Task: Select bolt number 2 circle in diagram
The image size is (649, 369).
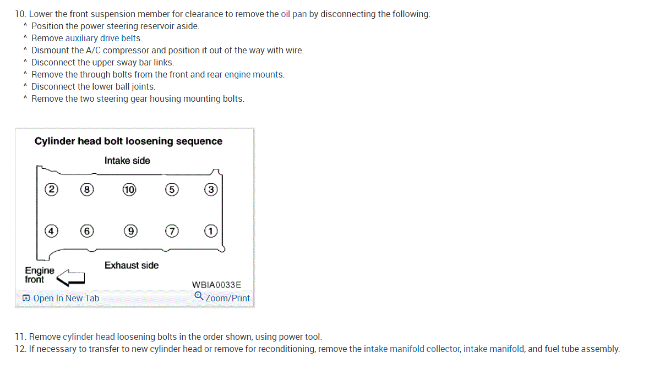Action: (51, 190)
